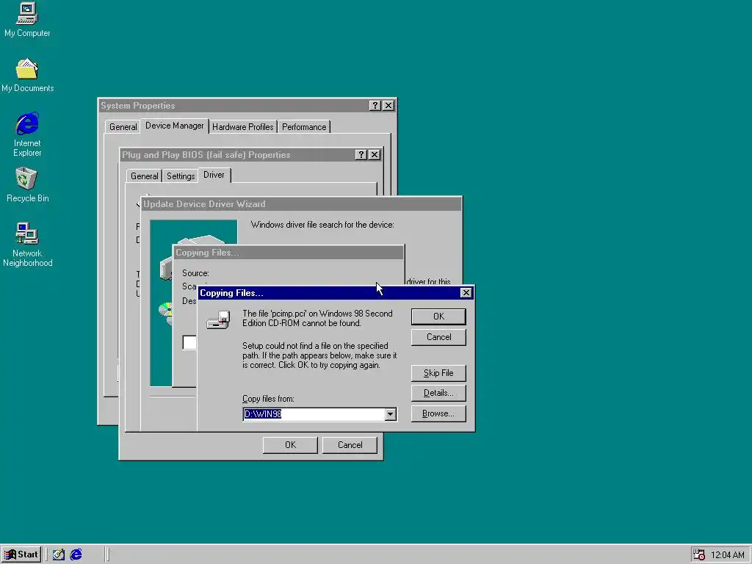Open the Hardware Profiles tab
752x564 pixels.
coord(242,127)
